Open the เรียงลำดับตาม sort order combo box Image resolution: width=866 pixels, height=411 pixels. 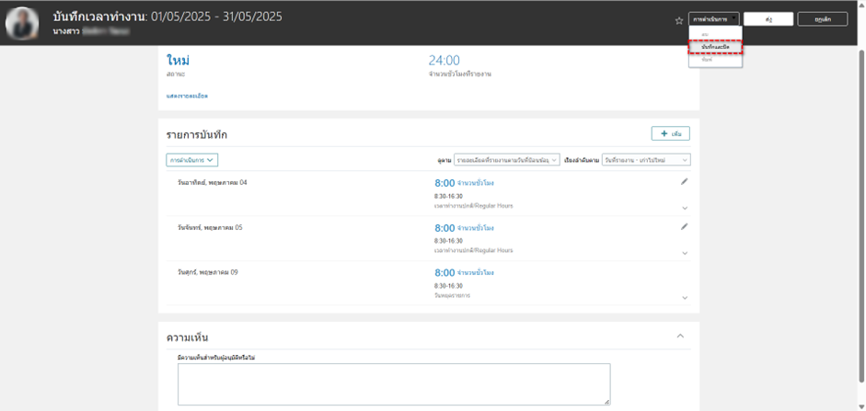(645, 160)
